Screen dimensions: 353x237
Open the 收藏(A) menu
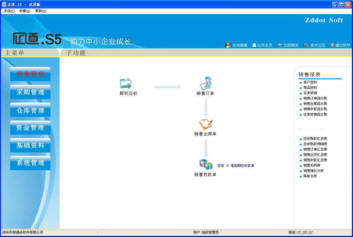pos(25,11)
